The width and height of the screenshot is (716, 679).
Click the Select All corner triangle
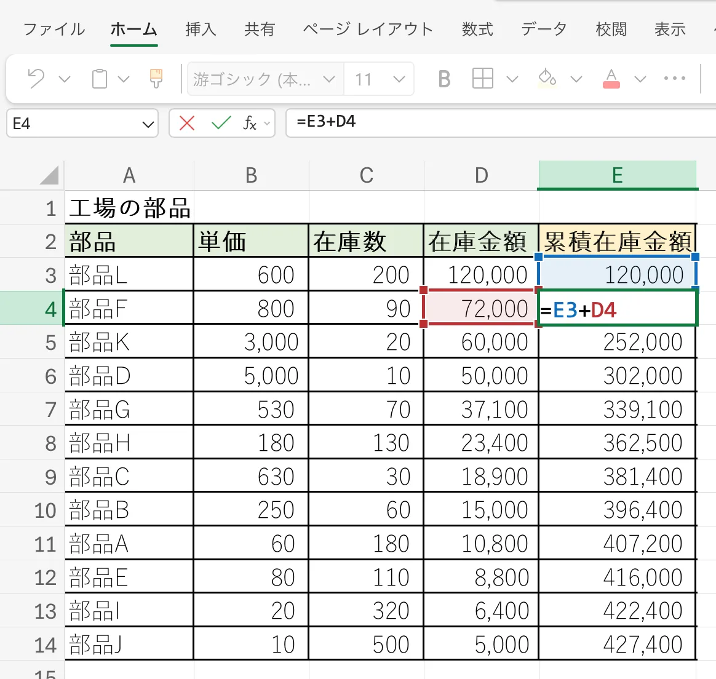(x=49, y=176)
